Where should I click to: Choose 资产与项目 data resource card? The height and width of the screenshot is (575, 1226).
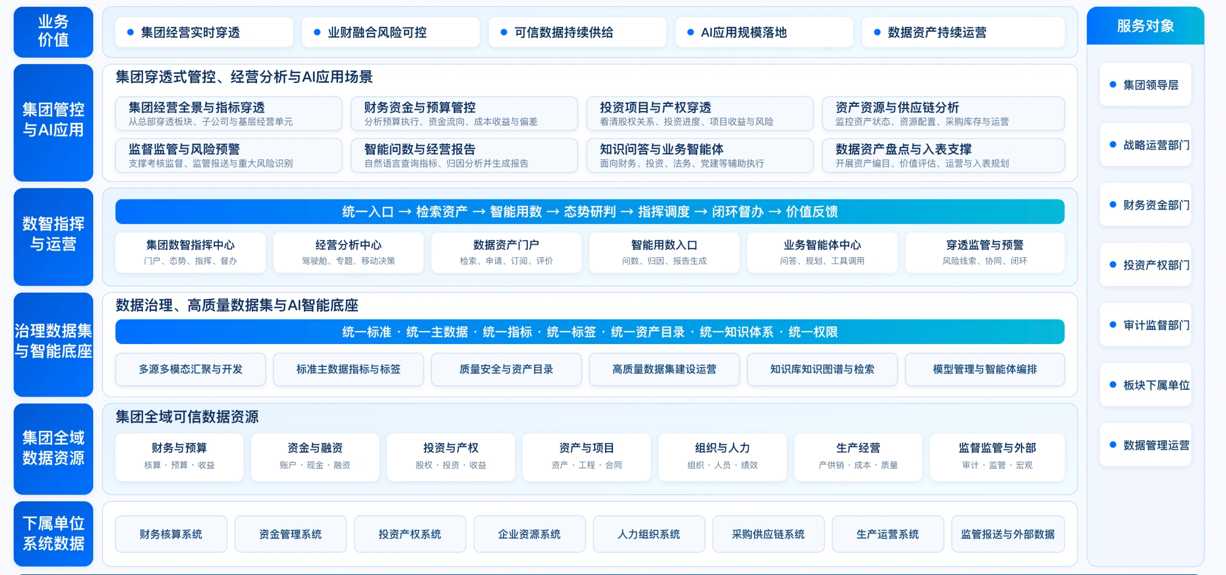coord(587,457)
